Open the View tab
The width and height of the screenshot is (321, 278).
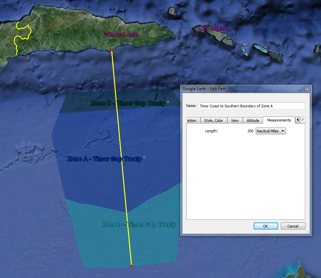pyautogui.click(x=235, y=120)
